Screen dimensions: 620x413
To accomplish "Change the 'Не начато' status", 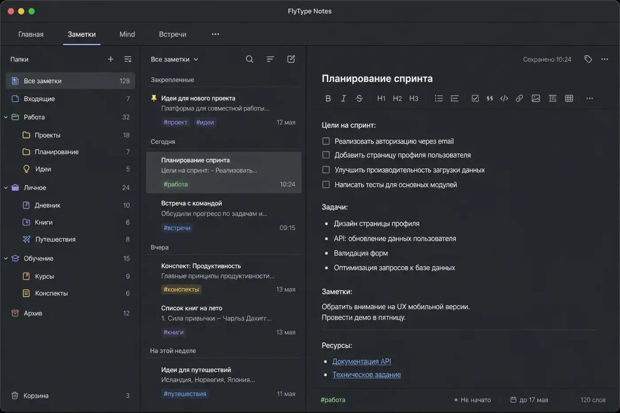I will pos(473,400).
